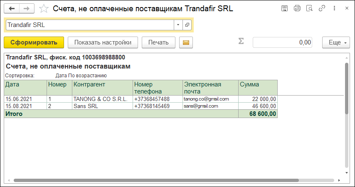The width and height of the screenshot is (355, 187).
Task: Save report using the floppy disk icon
Action: click(285, 8)
